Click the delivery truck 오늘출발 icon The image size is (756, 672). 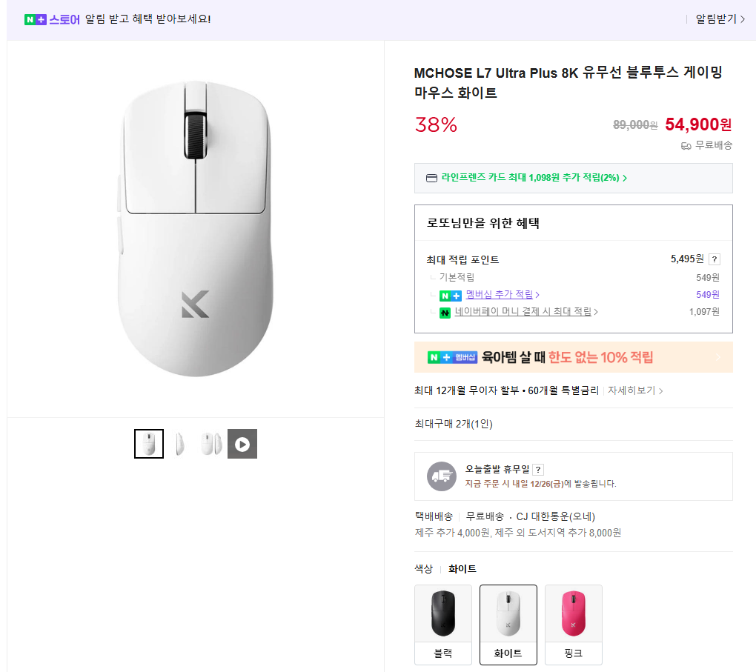[x=442, y=475]
